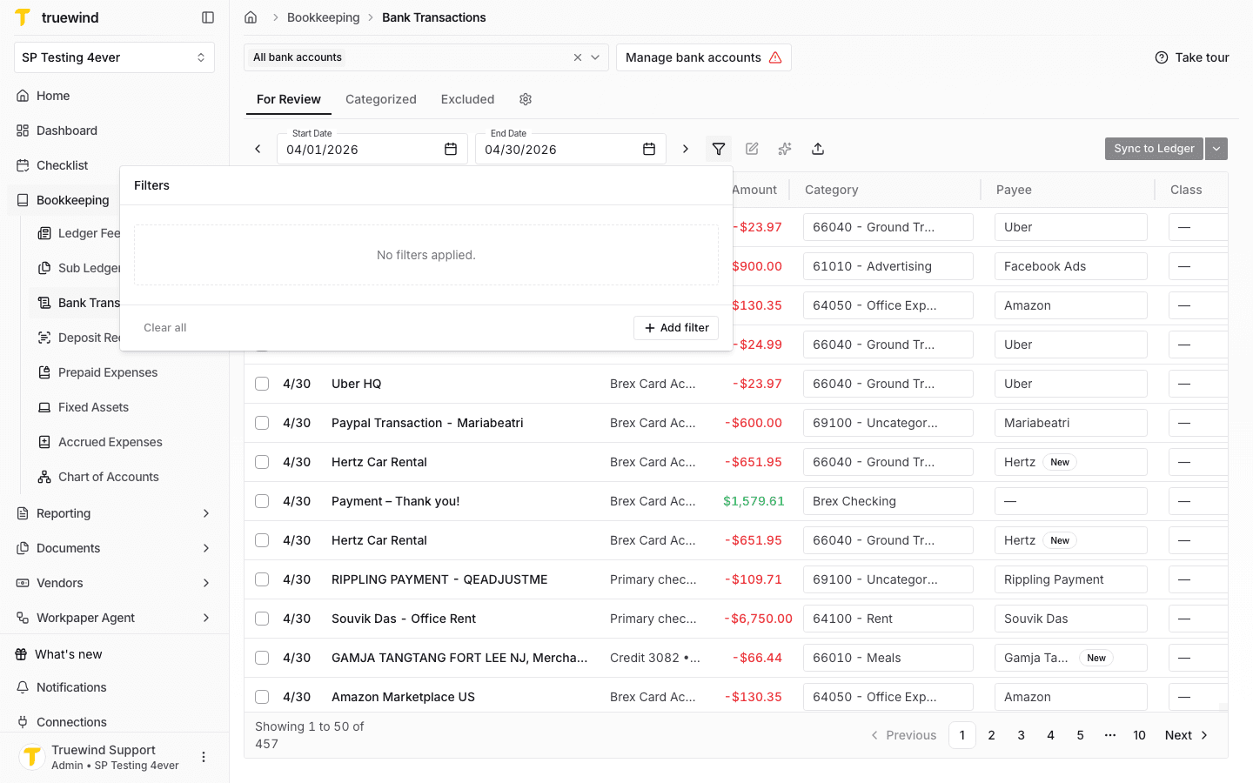
Task: Open the SP Testing 4ever company selector
Action: pyautogui.click(x=114, y=57)
